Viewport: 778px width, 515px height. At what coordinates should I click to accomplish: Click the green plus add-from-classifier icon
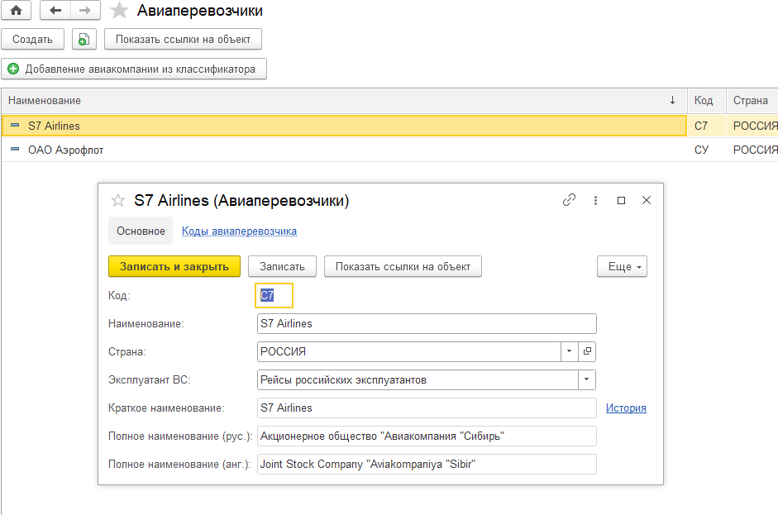(13, 69)
